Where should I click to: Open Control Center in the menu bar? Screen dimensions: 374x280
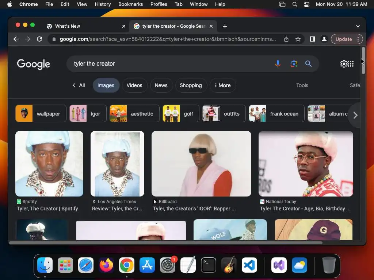coord(307,4)
